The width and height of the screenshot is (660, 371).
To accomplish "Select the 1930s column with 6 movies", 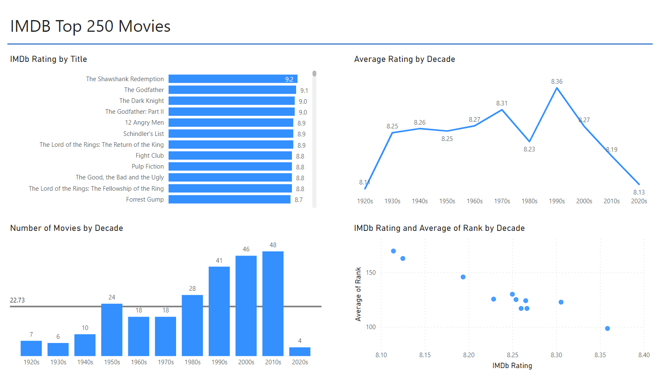I will click(58, 350).
